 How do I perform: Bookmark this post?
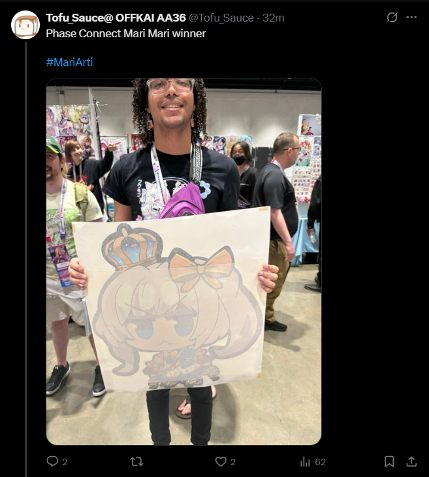point(389,461)
